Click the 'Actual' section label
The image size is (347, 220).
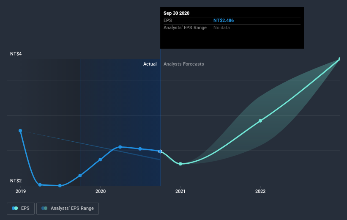150,64
